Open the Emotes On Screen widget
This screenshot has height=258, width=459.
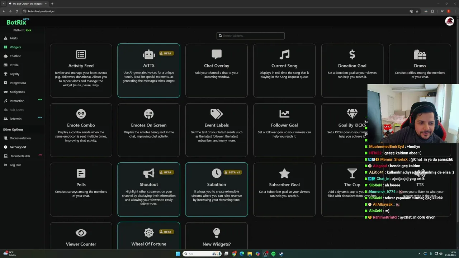[x=148, y=130]
